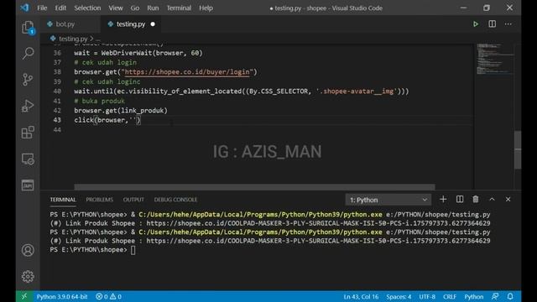The width and height of the screenshot is (537, 302).
Task: Open errors and warnings count in status bar
Action: pos(108,296)
